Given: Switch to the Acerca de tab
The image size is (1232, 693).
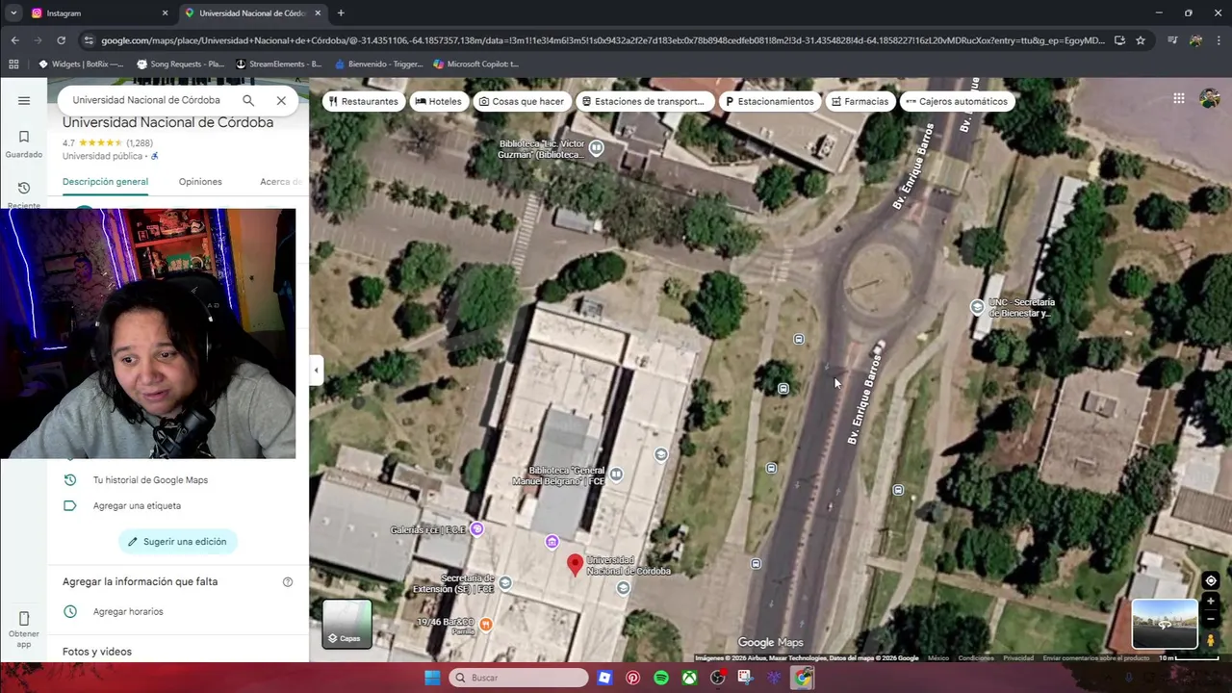Looking at the screenshot, I should point(281,182).
